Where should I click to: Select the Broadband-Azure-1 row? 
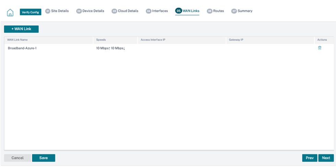point(169,48)
